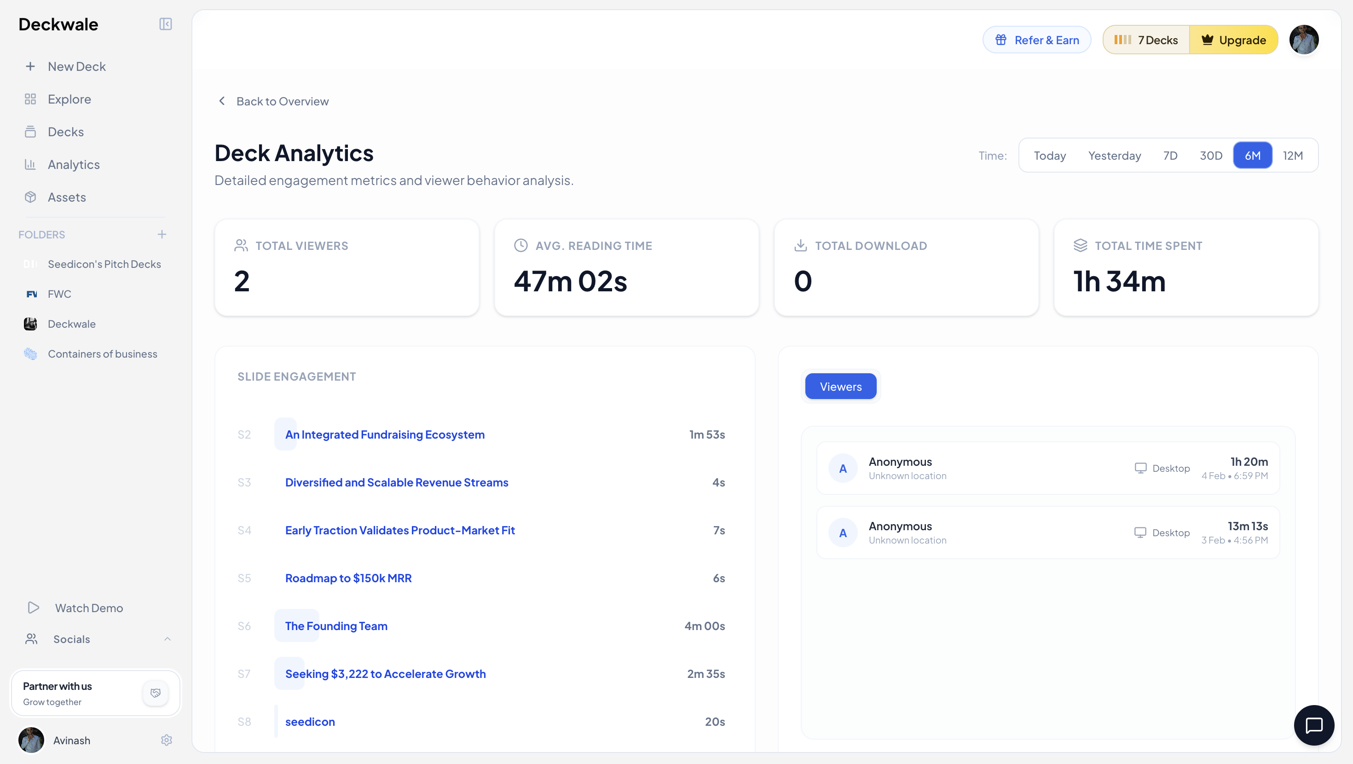Viewport: 1353px width, 764px height.
Task: Click the Upgrade button
Action: 1234,40
